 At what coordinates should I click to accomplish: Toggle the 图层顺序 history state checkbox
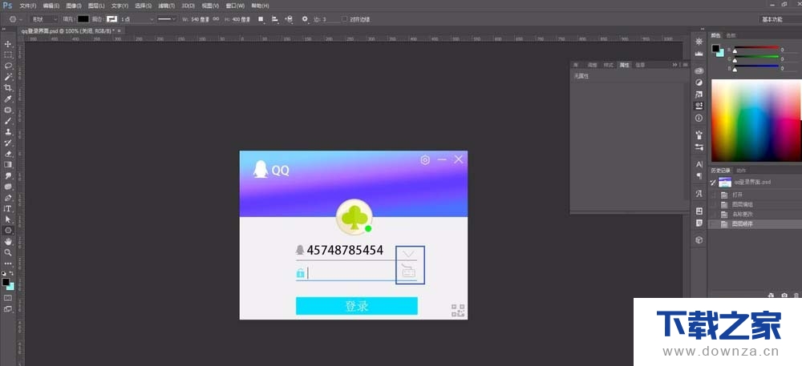pyautogui.click(x=713, y=224)
